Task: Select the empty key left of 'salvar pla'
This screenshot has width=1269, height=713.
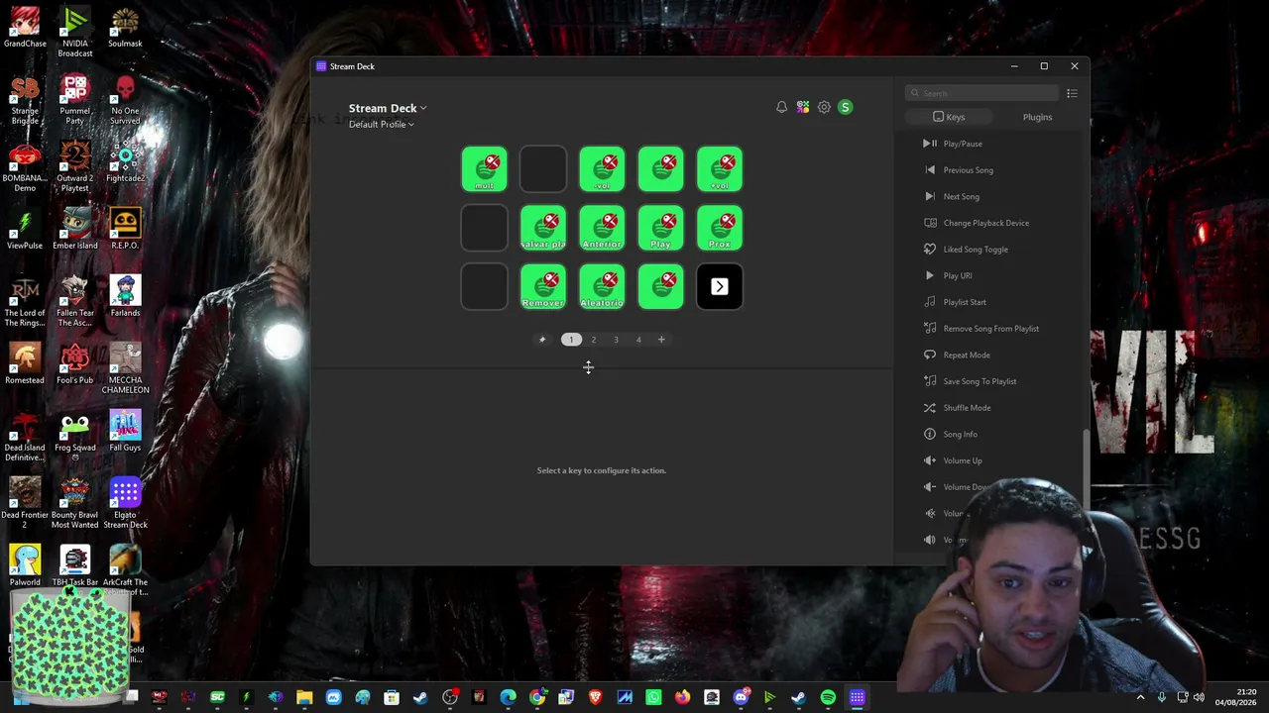Action: (x=484, y=228)
